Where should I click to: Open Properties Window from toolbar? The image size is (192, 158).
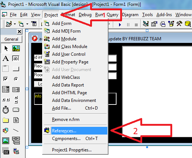[154, 24]
